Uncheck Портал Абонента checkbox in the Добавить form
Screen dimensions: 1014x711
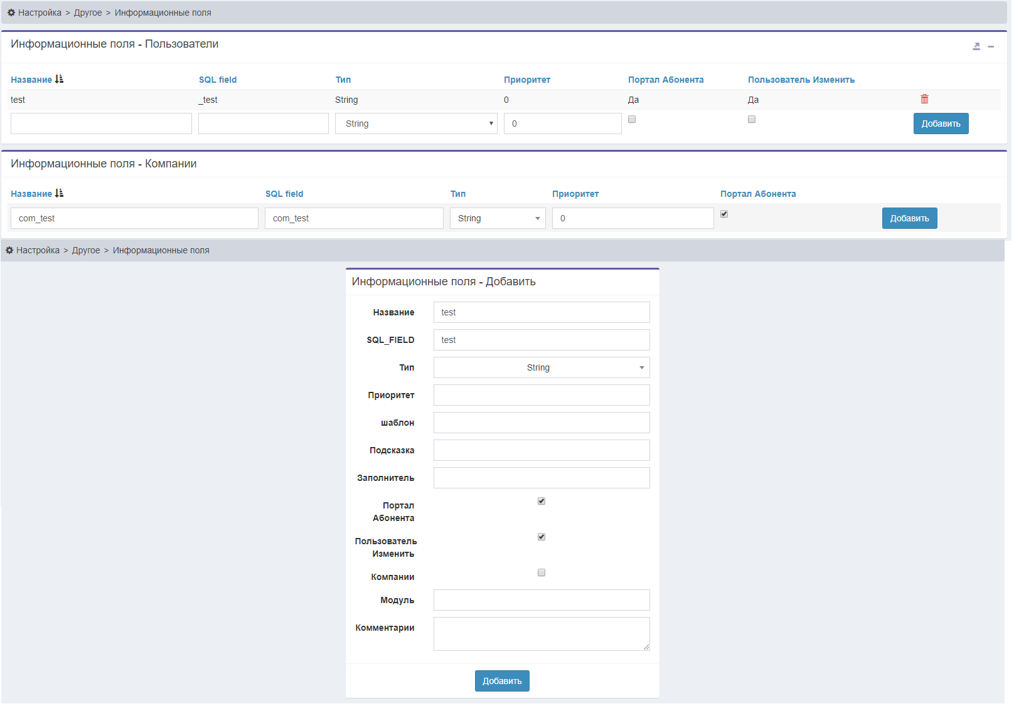coord(542,501)
